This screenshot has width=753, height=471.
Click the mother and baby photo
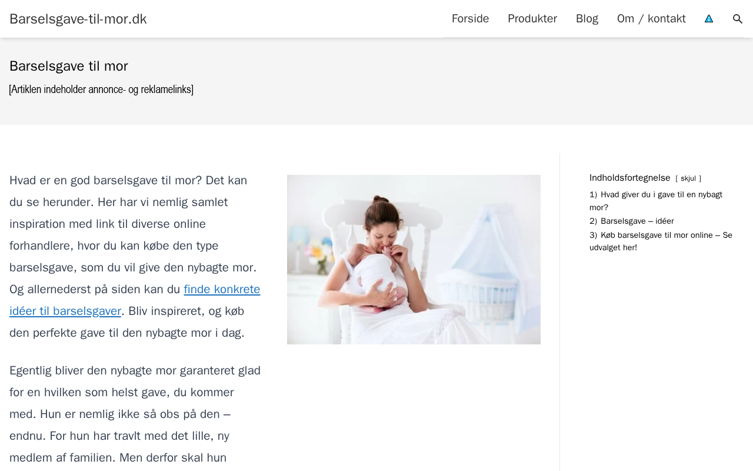[x=414, y=260]
